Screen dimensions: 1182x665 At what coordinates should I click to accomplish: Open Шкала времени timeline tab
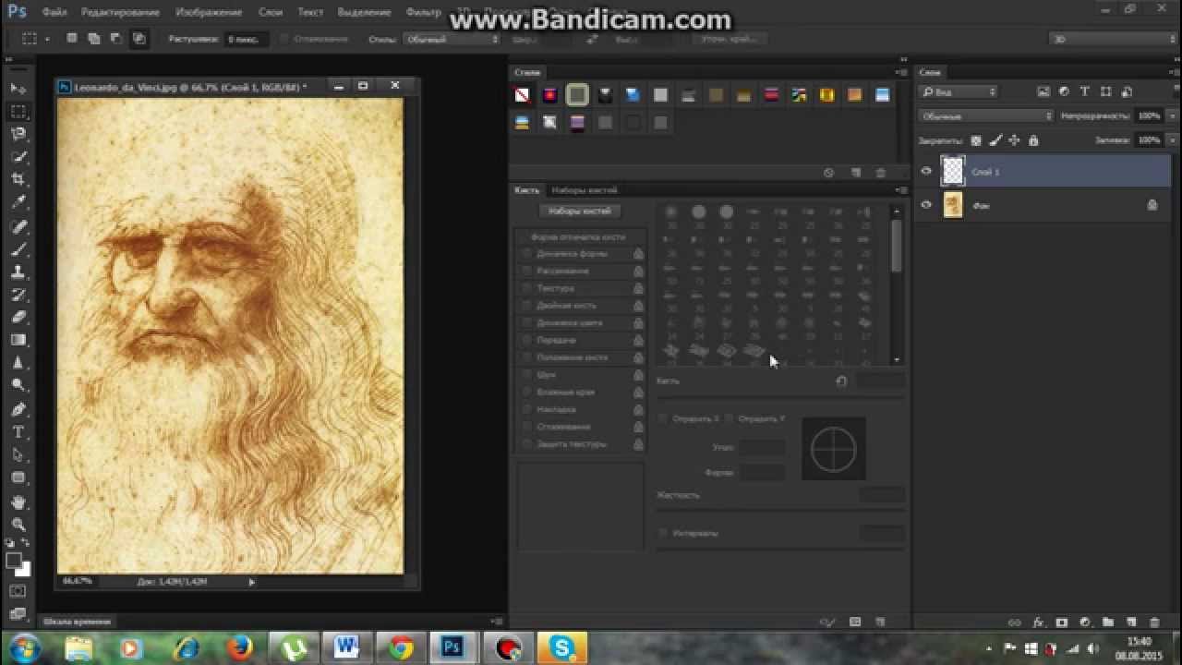[x=78, y=622]
